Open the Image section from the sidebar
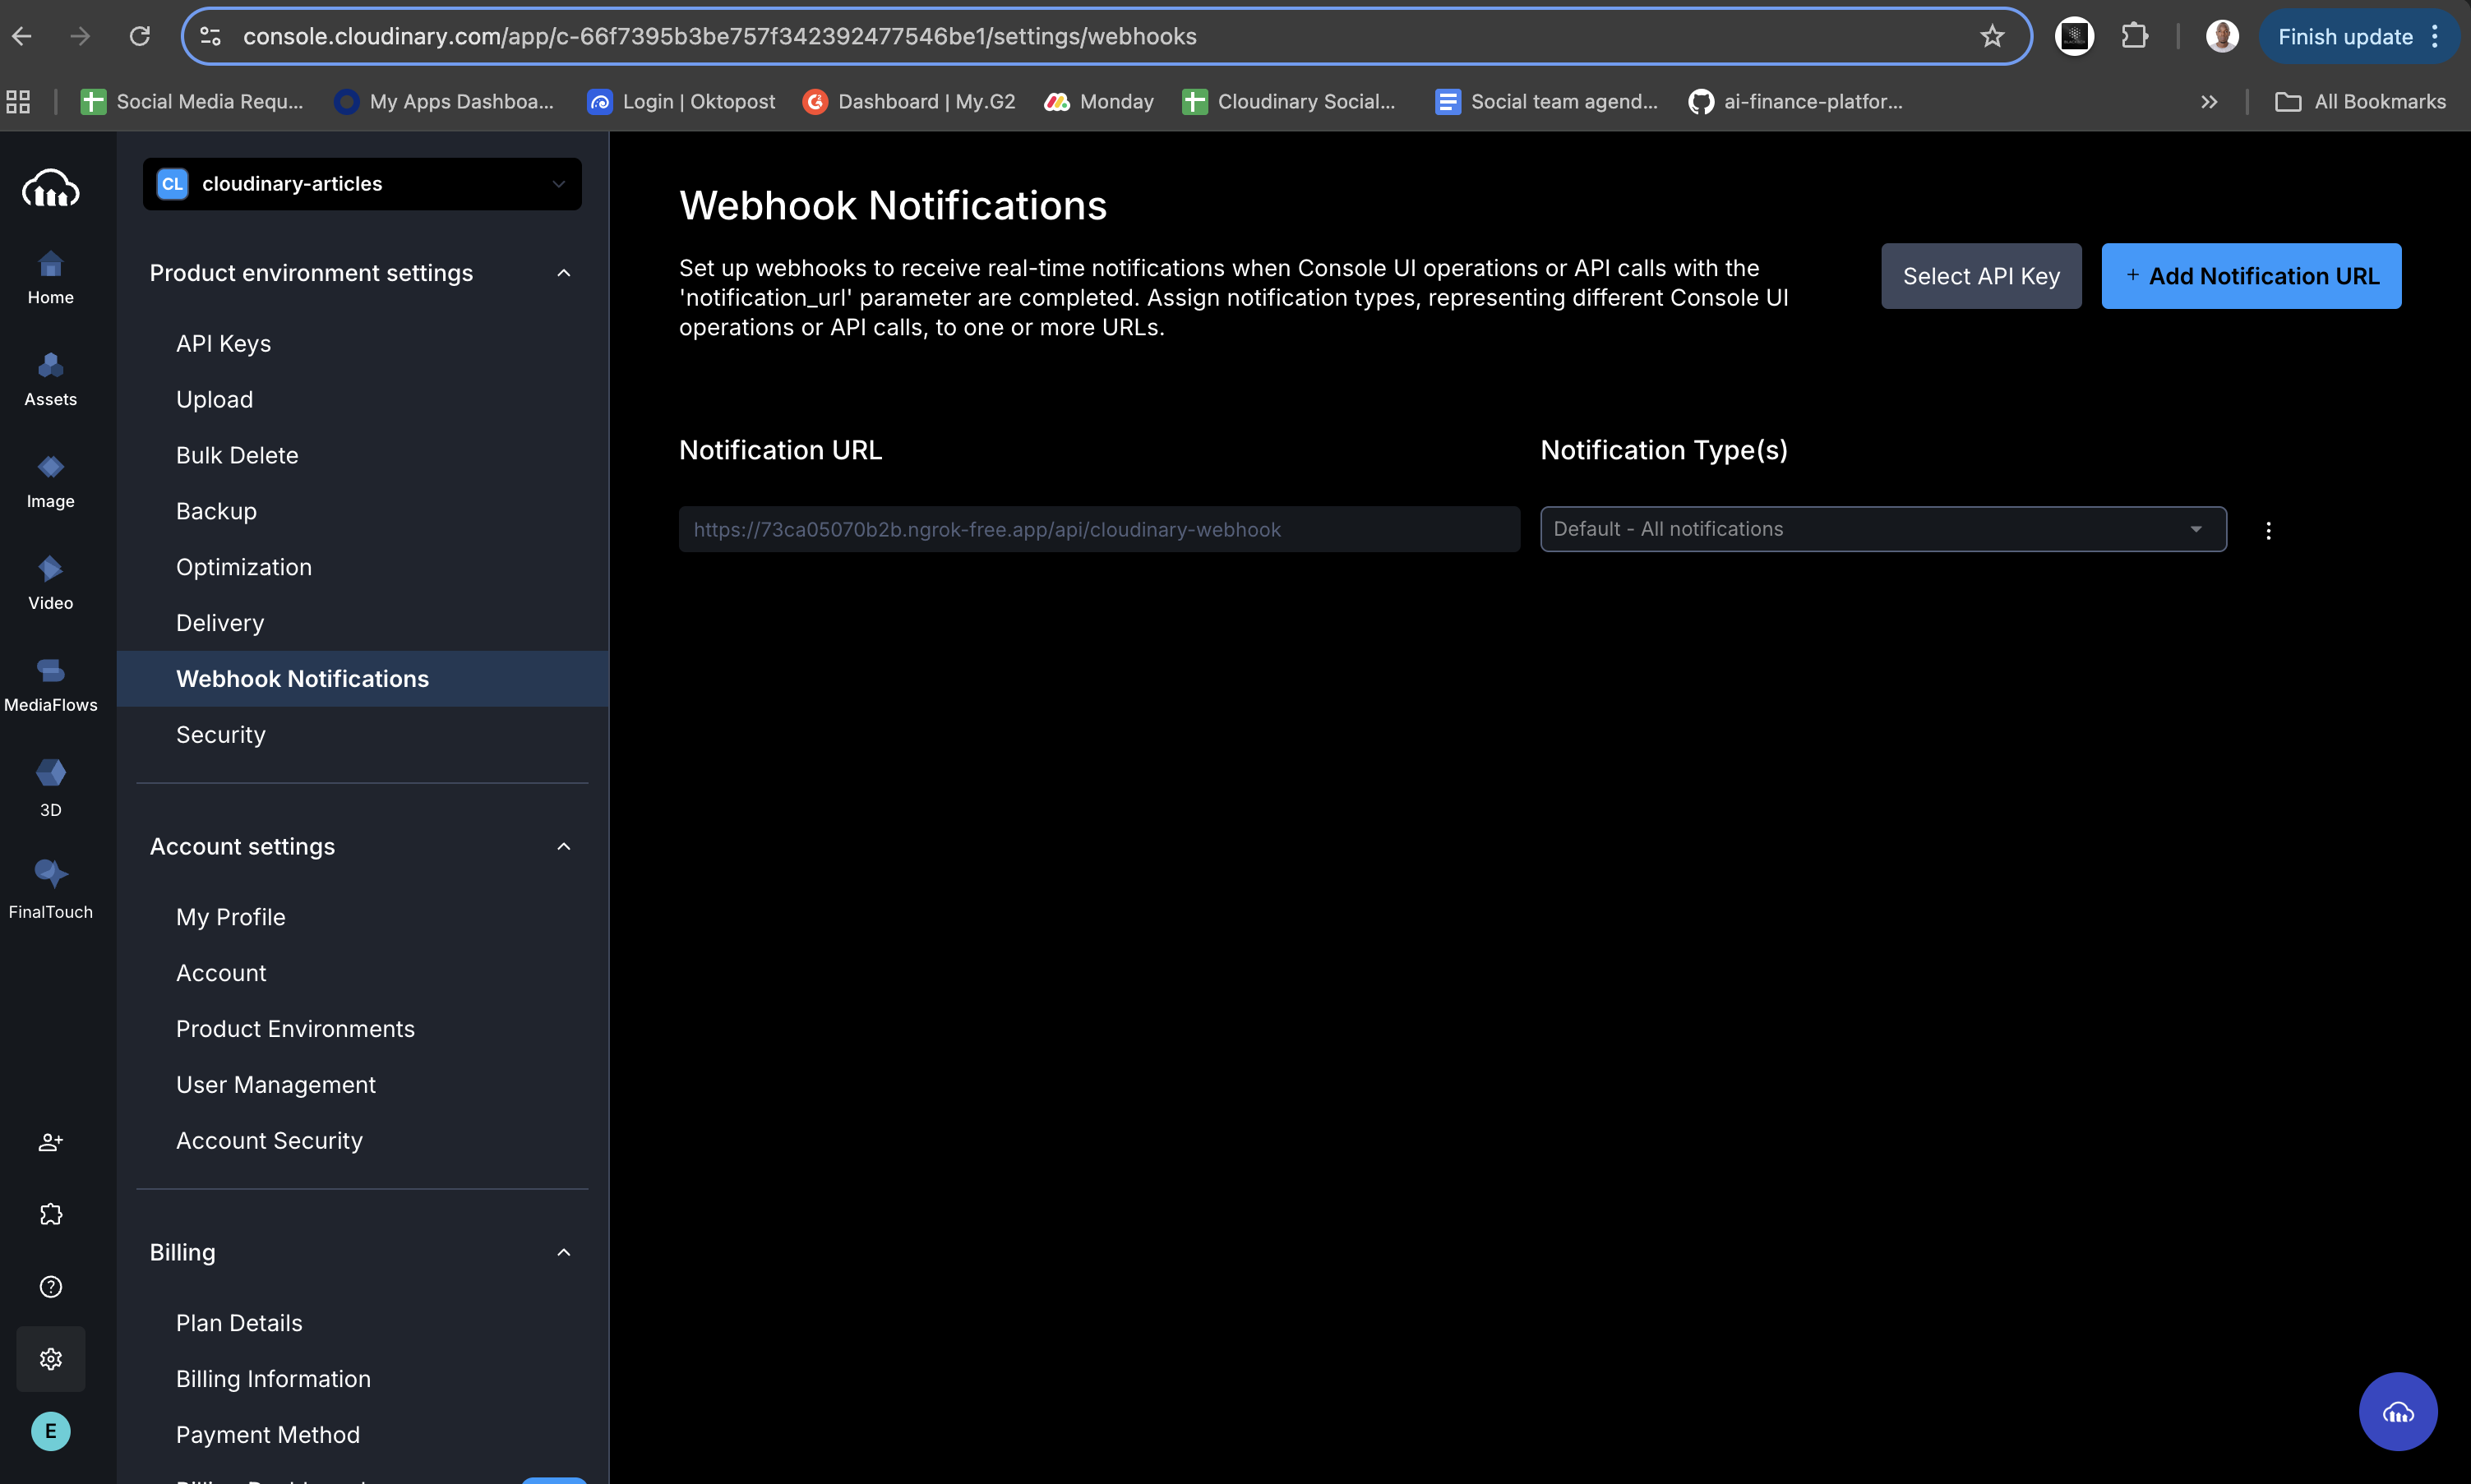This screenshot has height=1484, width=2471. point(50,480)
